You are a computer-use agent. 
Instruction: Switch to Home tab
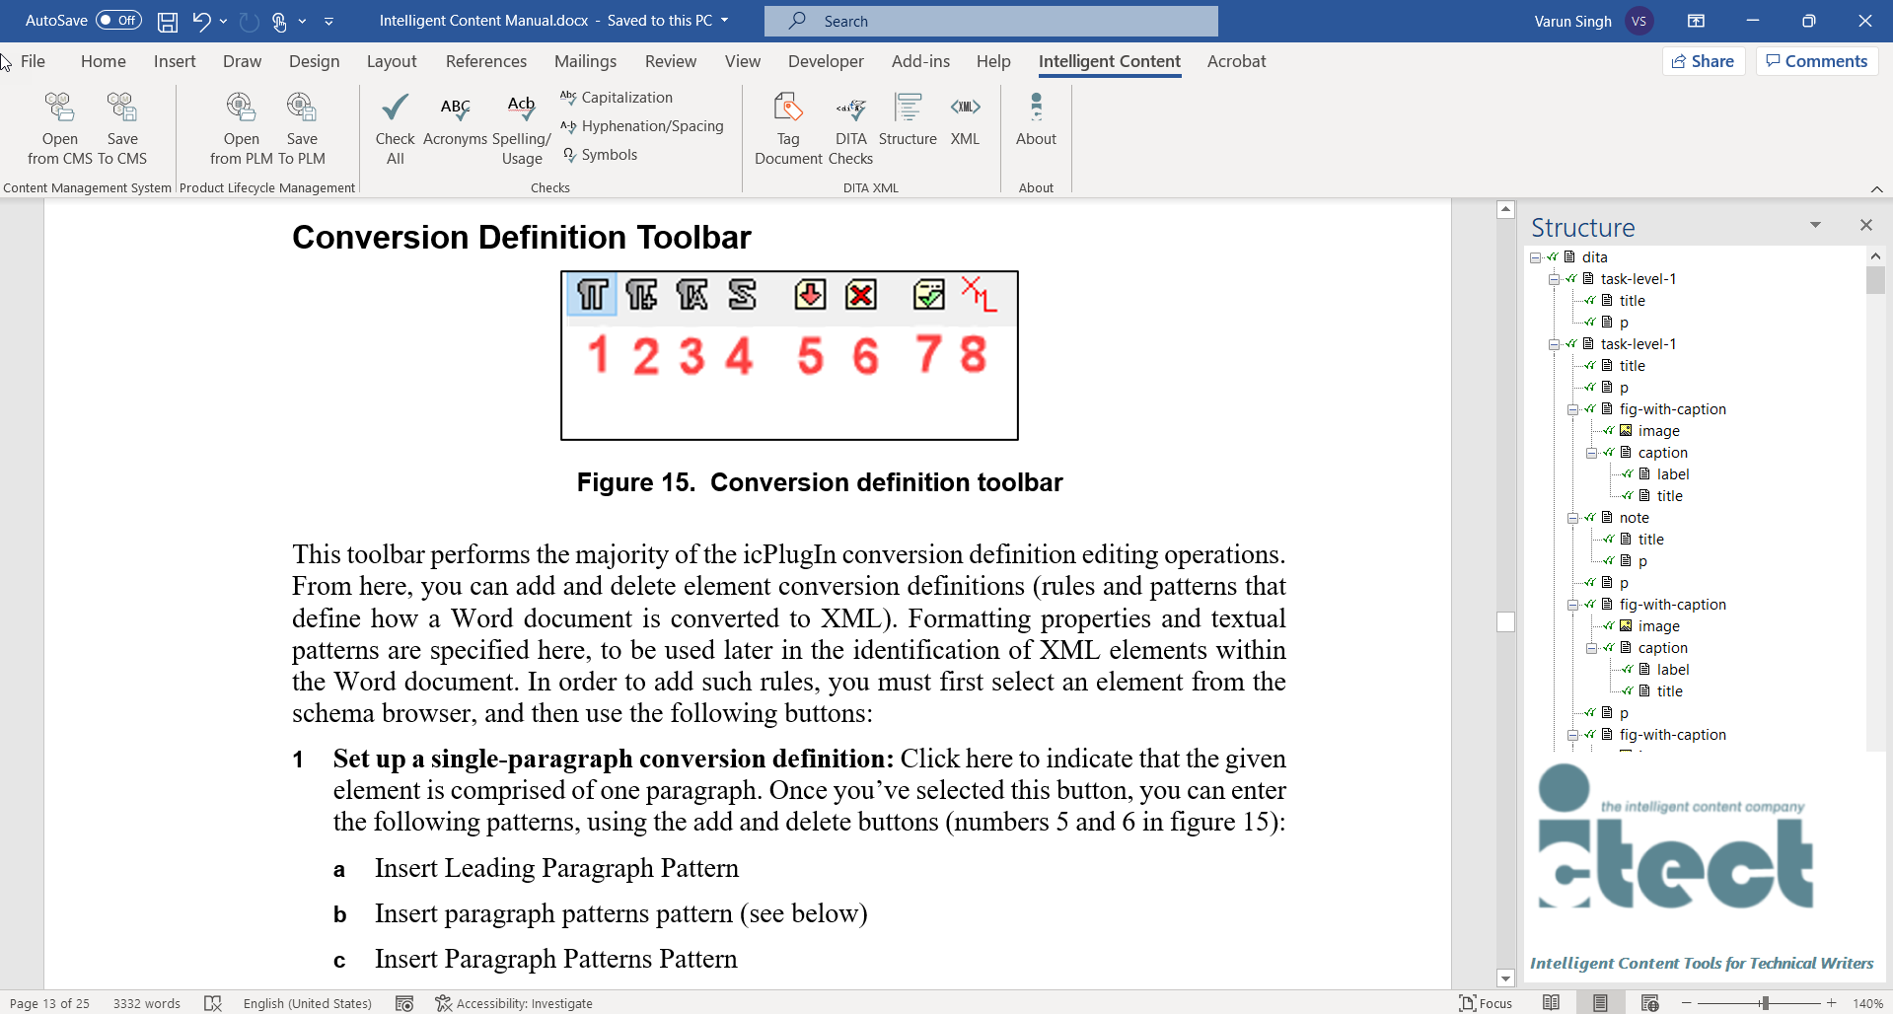click(x=104, y=61)
